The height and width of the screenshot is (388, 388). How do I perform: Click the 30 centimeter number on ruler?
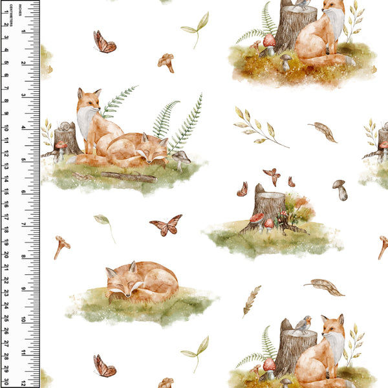click(6, 382)
